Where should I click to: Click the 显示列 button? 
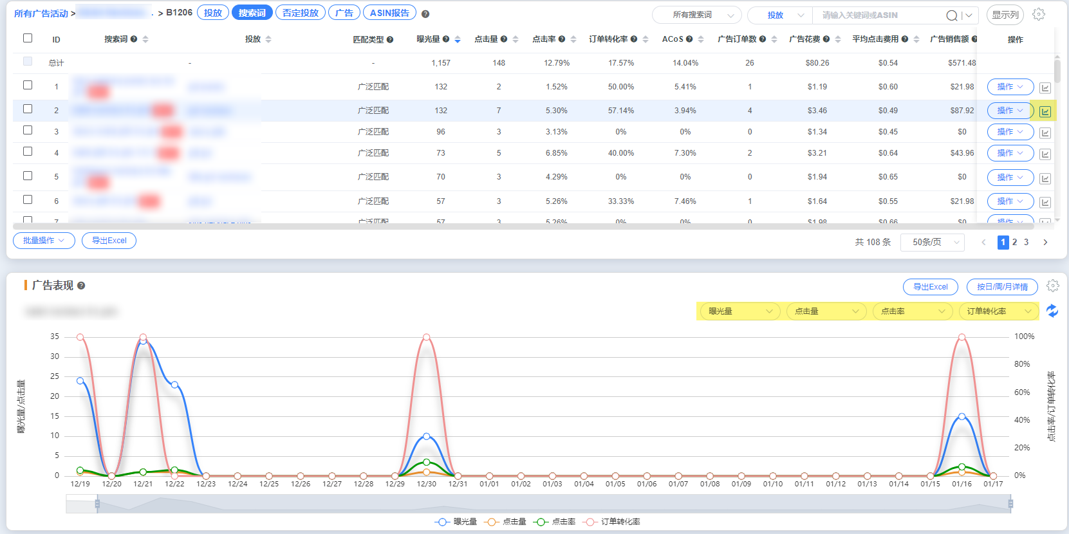tap(1005, 15)
